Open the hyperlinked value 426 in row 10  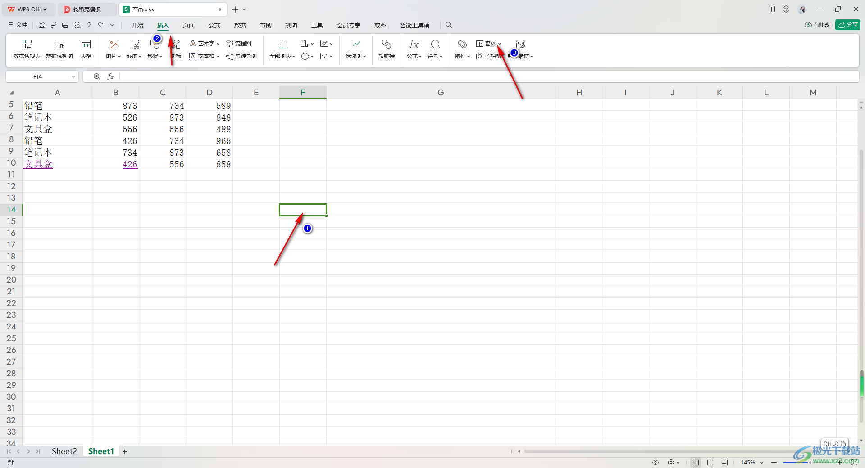point(130,164)
